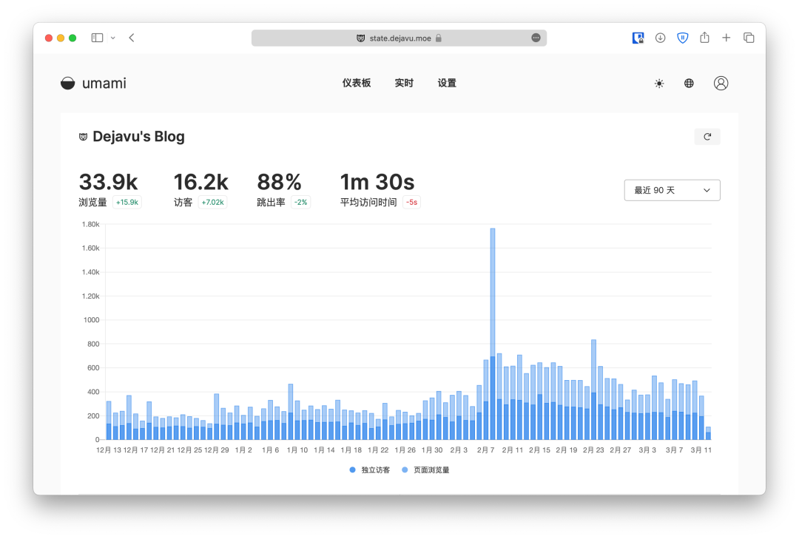The width and height of the screenshot is (799, 539).
Task: Open the Bitwarden shield extension
Action: (x=682, y=38)
